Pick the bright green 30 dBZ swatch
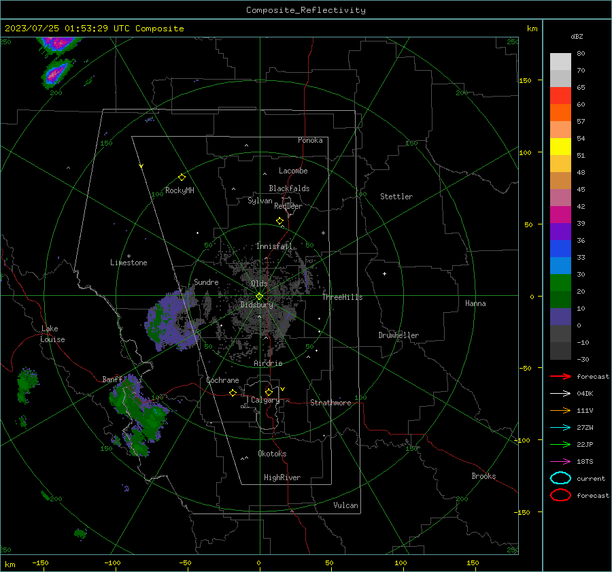This screenshot has width=612, height=572. (x=560, y=283)
